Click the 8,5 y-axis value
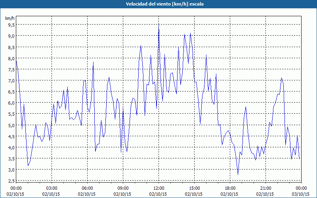The height and width of the screenshot is (198, 317). [x=11, y=47]
